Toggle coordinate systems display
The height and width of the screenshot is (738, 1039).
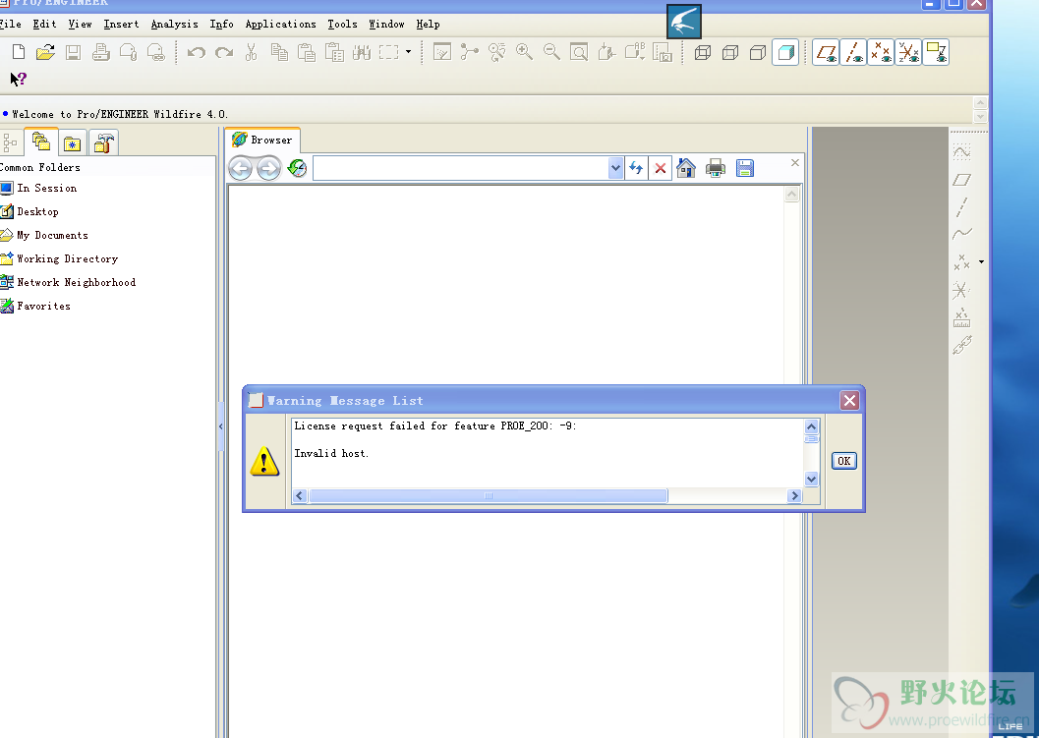pyautogui.click(x=908, y=52)
